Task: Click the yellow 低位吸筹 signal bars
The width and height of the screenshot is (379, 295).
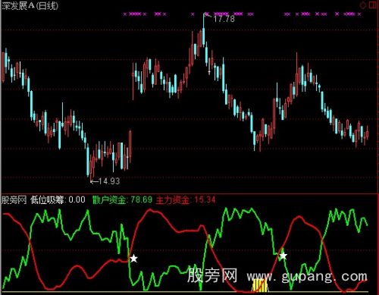Action: point(260,285)
